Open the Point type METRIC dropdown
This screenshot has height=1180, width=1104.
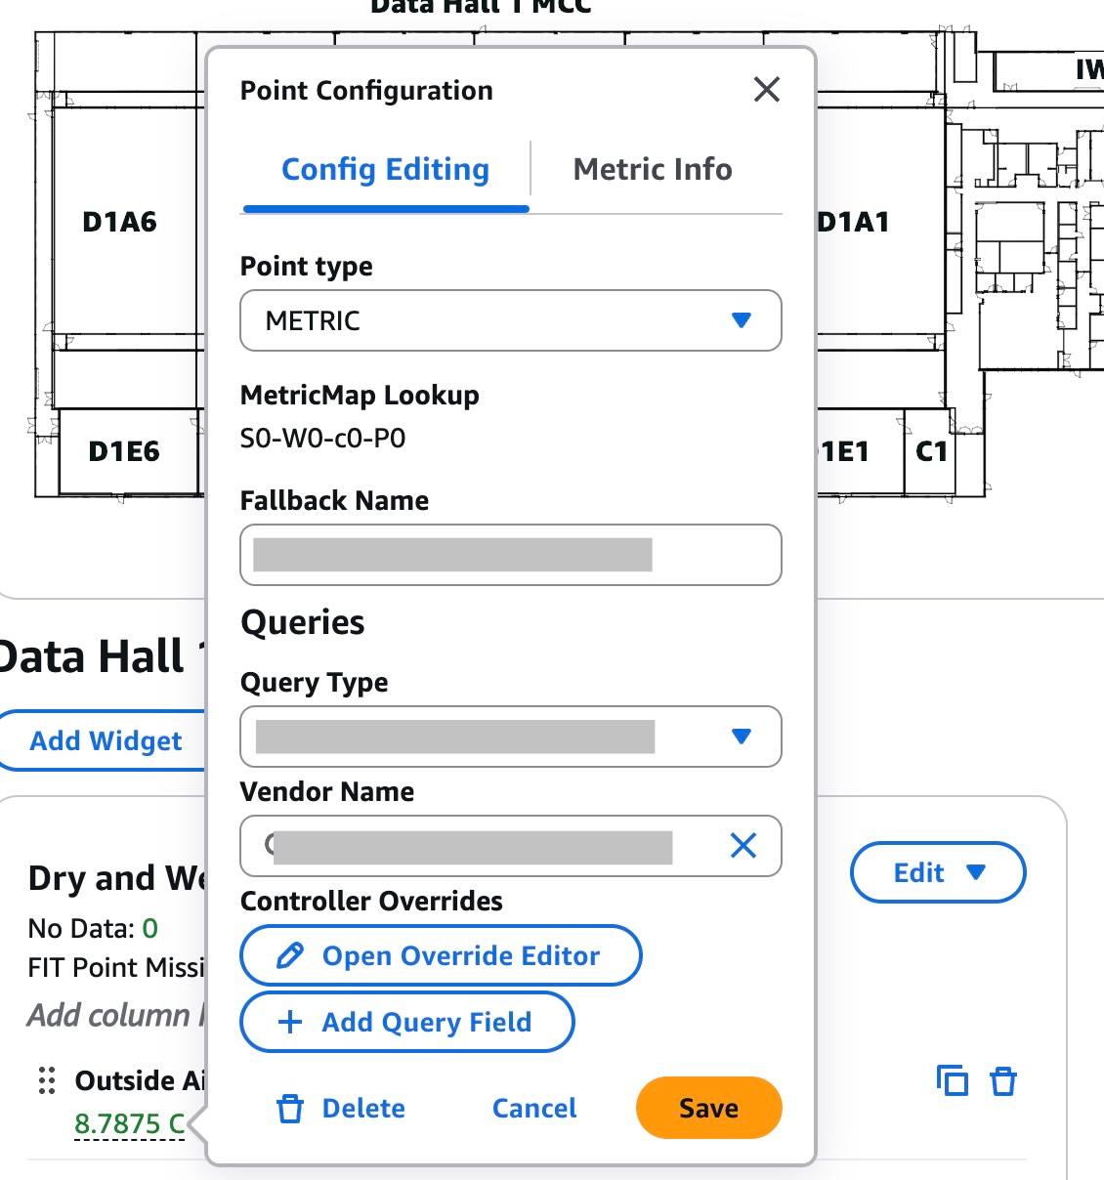tap(511, 320)
